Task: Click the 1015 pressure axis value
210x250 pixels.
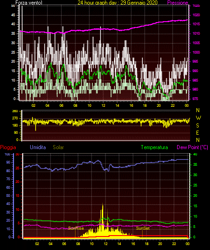Action: pos(196,24)
